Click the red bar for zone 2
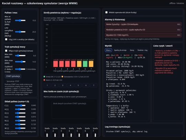This screenshot has width=186, height=140. click(x=61, y=64)
